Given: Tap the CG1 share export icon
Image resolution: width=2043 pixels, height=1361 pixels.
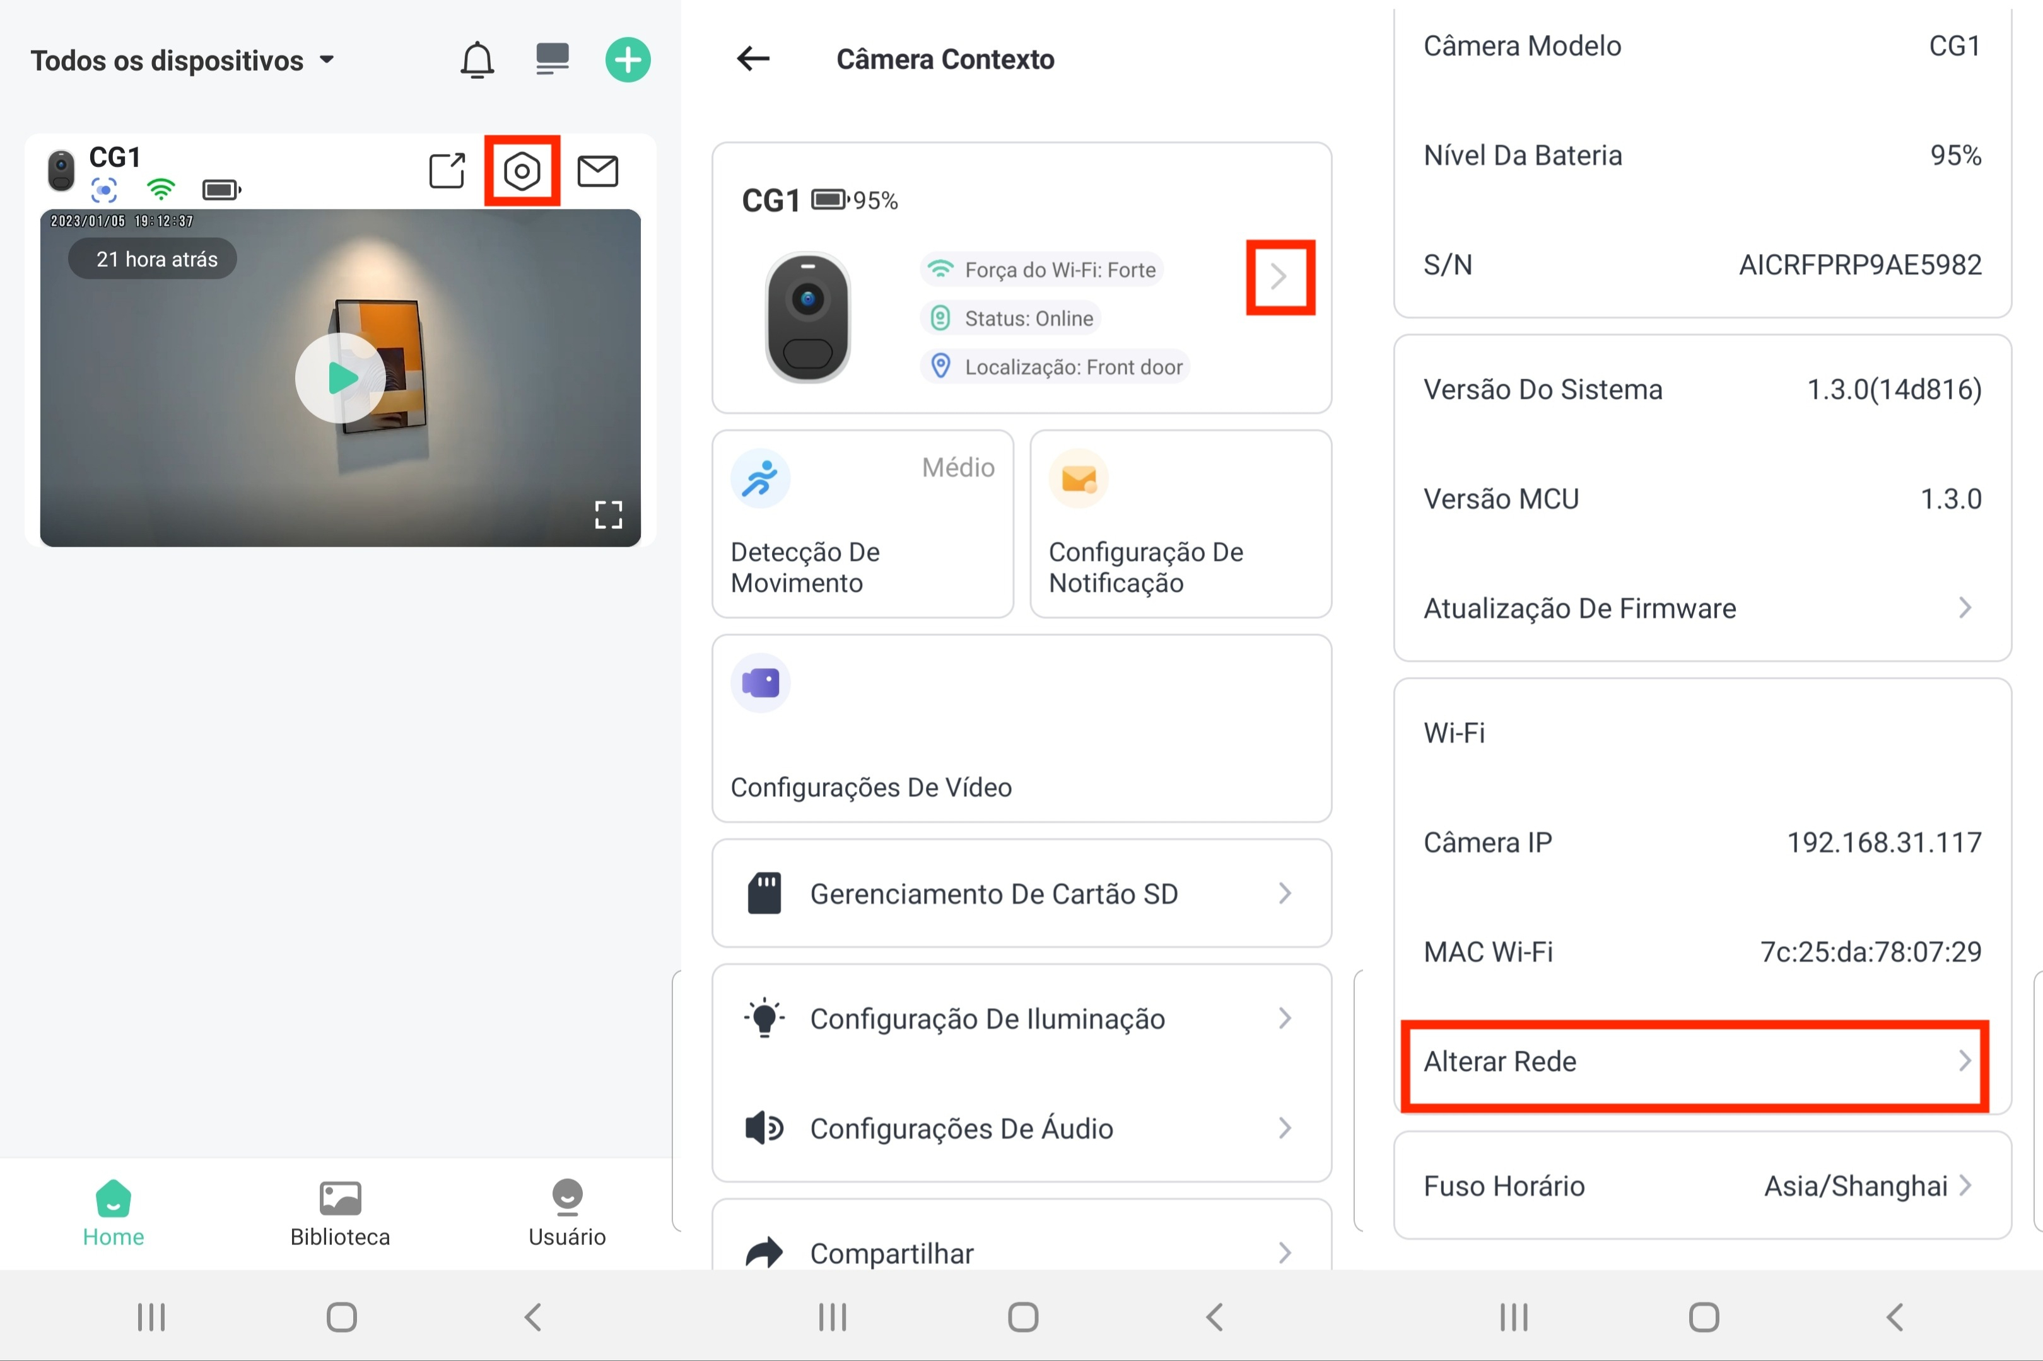Looking at the screenshot, I should coord(447,171).
